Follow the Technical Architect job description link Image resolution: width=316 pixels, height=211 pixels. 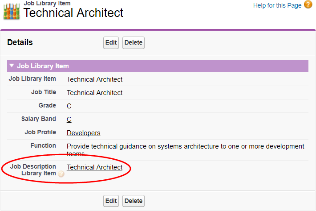[x=94, y=167]
